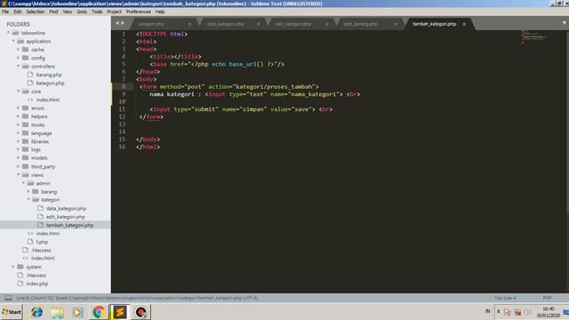Open the Preferences menu
569x320 pixels.
[139, 12]
